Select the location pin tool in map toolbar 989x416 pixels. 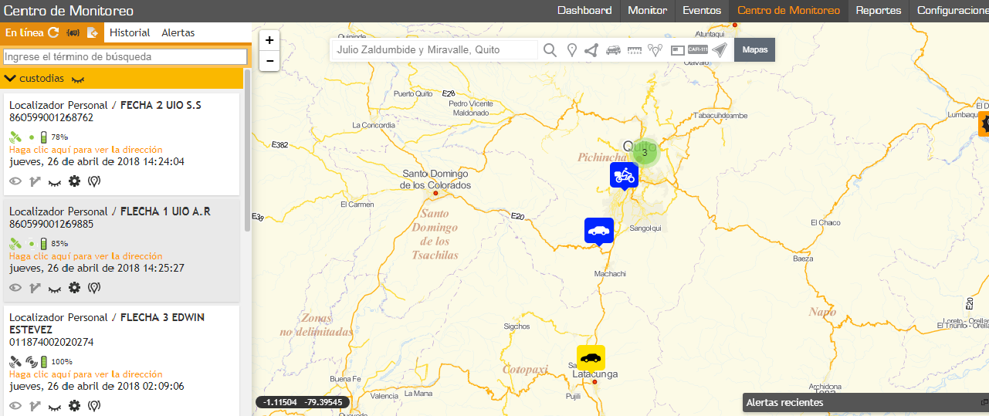(572, 50)
